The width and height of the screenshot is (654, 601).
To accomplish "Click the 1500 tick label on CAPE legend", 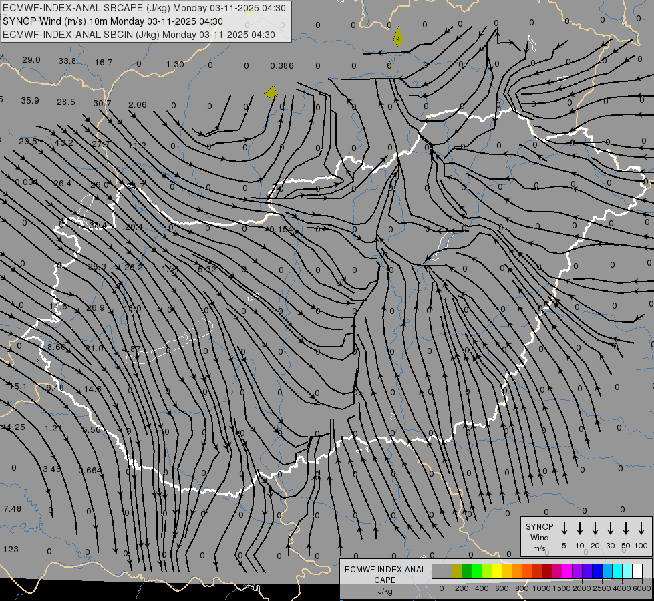I will pyautogui.click(x=561, y=588).
